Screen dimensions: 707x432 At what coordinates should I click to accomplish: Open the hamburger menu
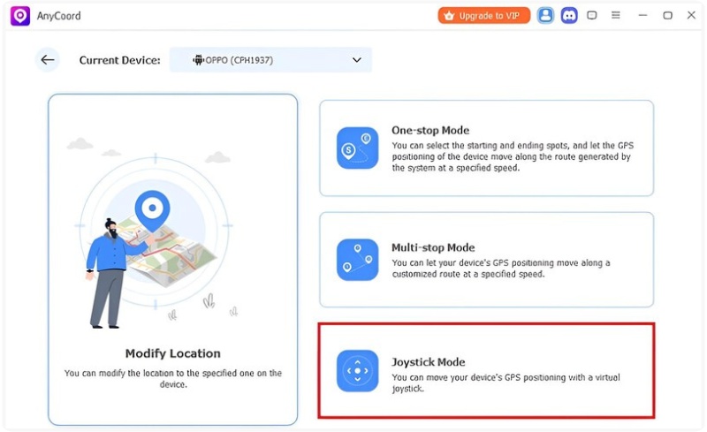[x=616, y=15]
